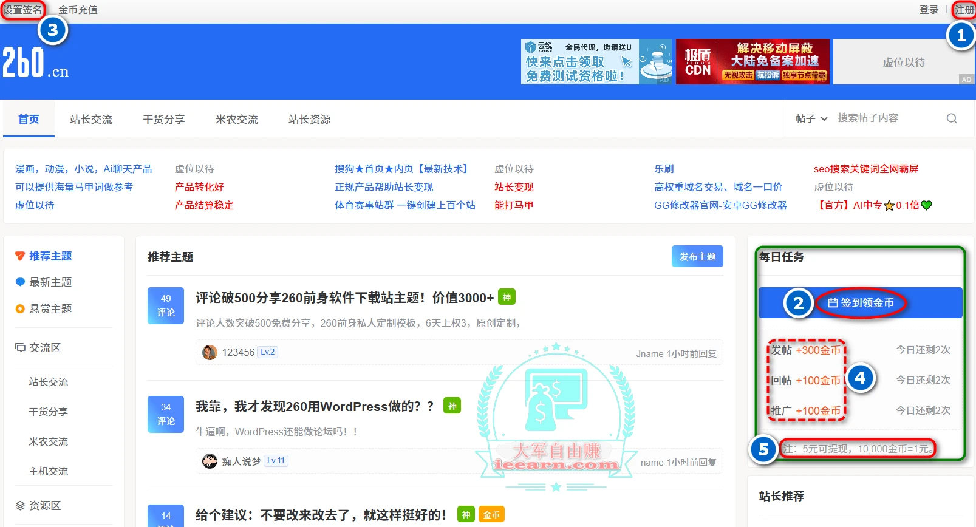This screenshot has width=976, height=527.
Task: Click the 资源区 layers icon
Action: click(x=20, y=506)
